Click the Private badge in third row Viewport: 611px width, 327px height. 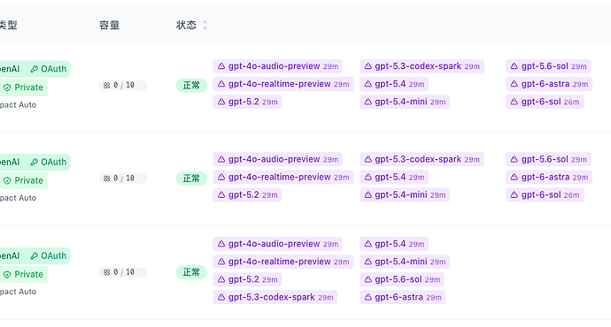[x=23, y=274]
